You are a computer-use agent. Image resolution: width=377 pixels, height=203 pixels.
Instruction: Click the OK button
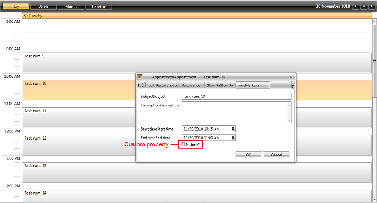pyautogui.click(x=249, y=155)
